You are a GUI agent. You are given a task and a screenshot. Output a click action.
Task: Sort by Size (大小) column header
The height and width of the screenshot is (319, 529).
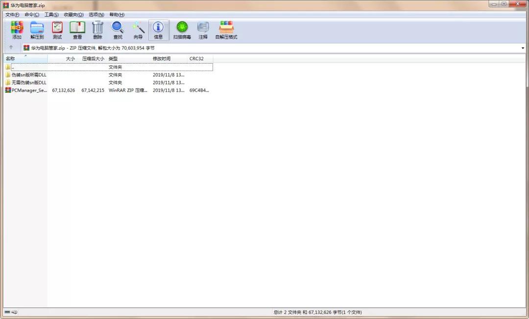click(62, 58)
